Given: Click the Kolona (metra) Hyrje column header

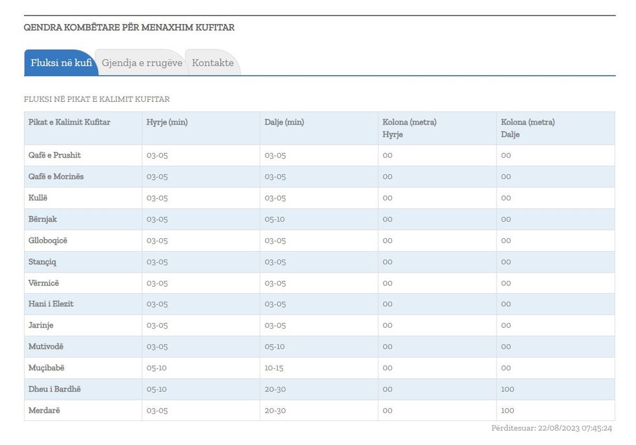Looking at the screenshot, I should coord(410,128).
